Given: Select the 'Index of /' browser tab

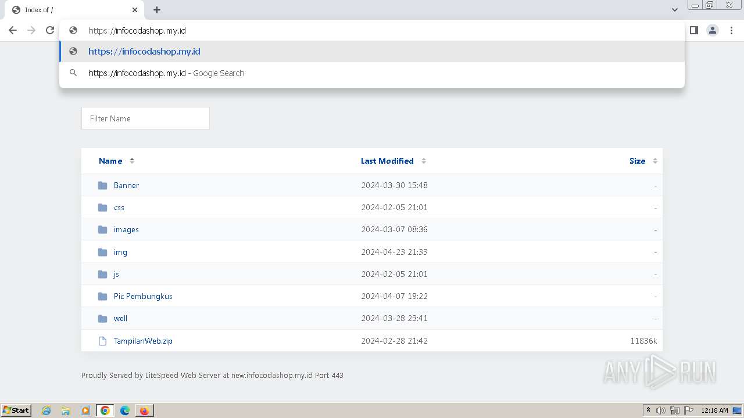Looking at the screenshot, I should point(74,10).
